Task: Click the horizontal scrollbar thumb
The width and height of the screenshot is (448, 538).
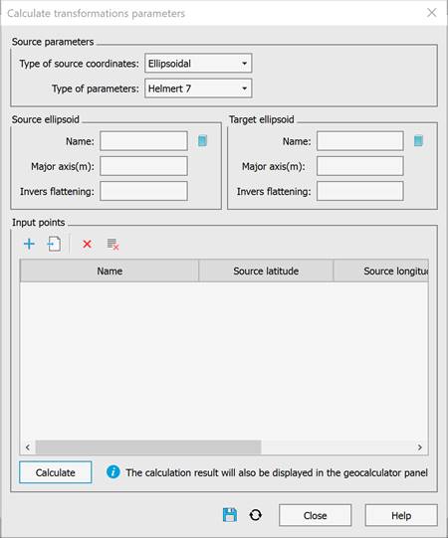Action: click(x=148, y=448)
